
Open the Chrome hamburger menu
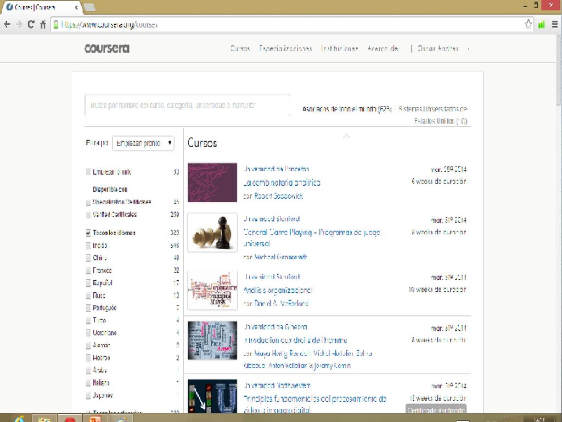(x=554, y=24)
